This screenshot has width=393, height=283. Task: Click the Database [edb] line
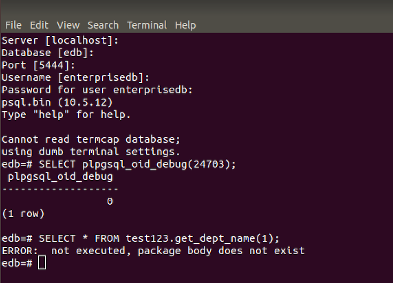click(48, 53)
